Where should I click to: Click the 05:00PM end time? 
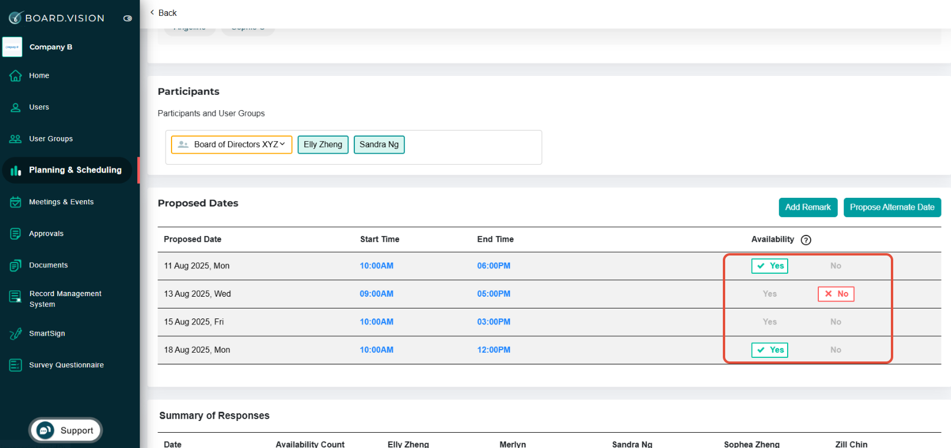pyautogui.click(x=494, y=294)
